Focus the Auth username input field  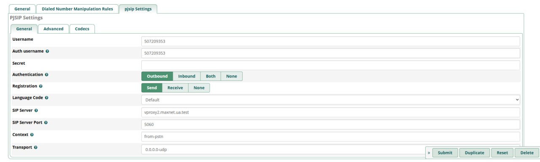(331, 53)
